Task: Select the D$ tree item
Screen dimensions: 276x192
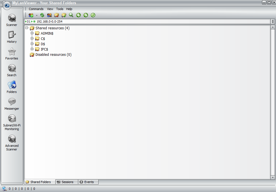Action: [43, 44]
